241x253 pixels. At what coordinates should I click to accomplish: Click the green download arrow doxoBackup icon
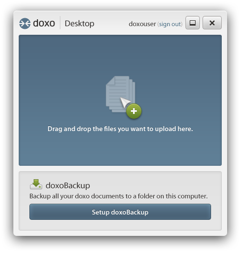(x=36, y=184)
